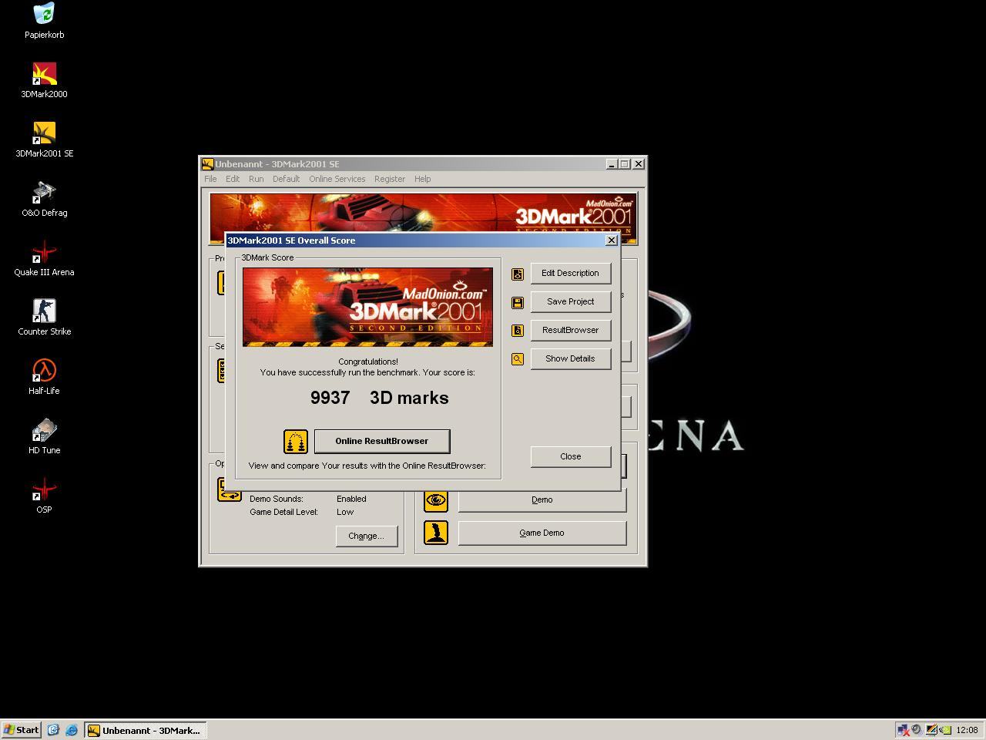986x740 pixels.
Task: Click the Unbenannt - 3DMark taskbar button
Action: pos(145,730)
